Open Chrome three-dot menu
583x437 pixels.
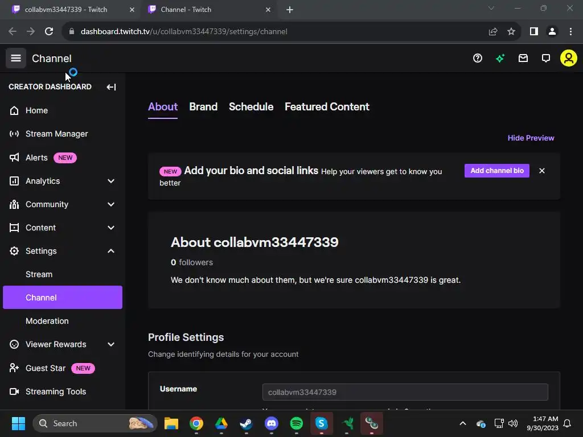pos(570,32)
